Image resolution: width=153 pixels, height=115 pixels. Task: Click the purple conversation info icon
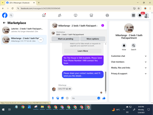coord(103,25)
